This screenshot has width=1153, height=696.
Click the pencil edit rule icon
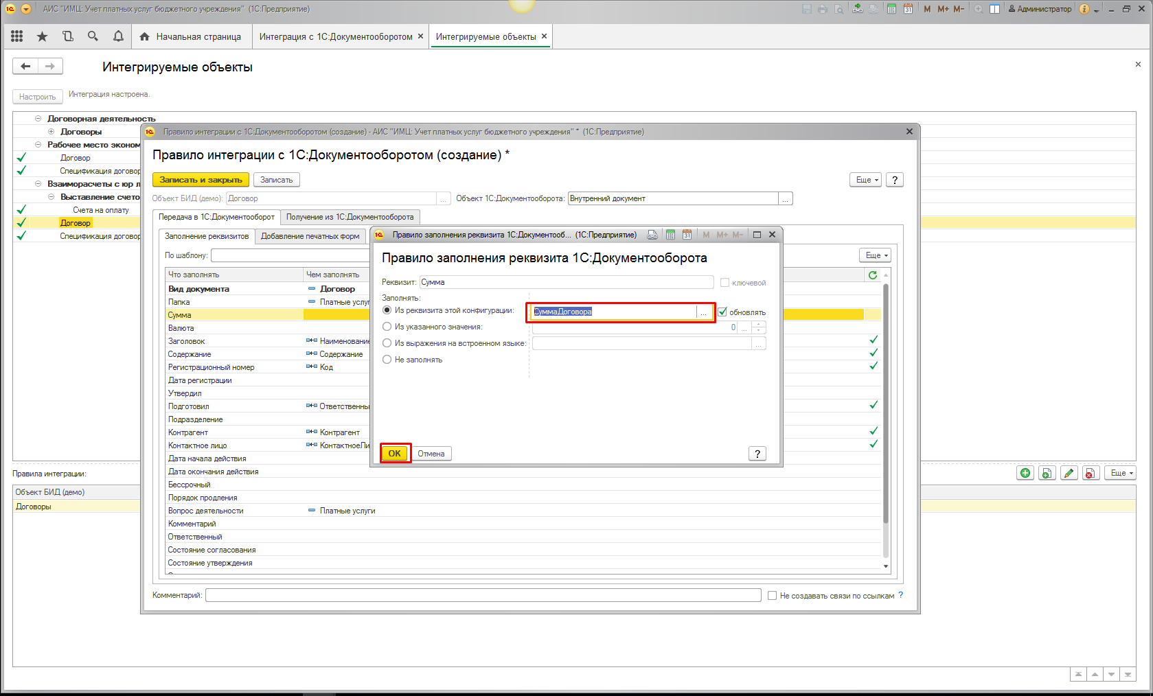coord(1069,473)
